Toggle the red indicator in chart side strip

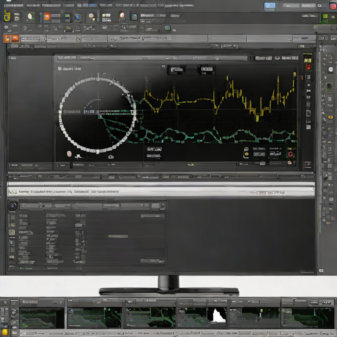(x=308, y=67)
